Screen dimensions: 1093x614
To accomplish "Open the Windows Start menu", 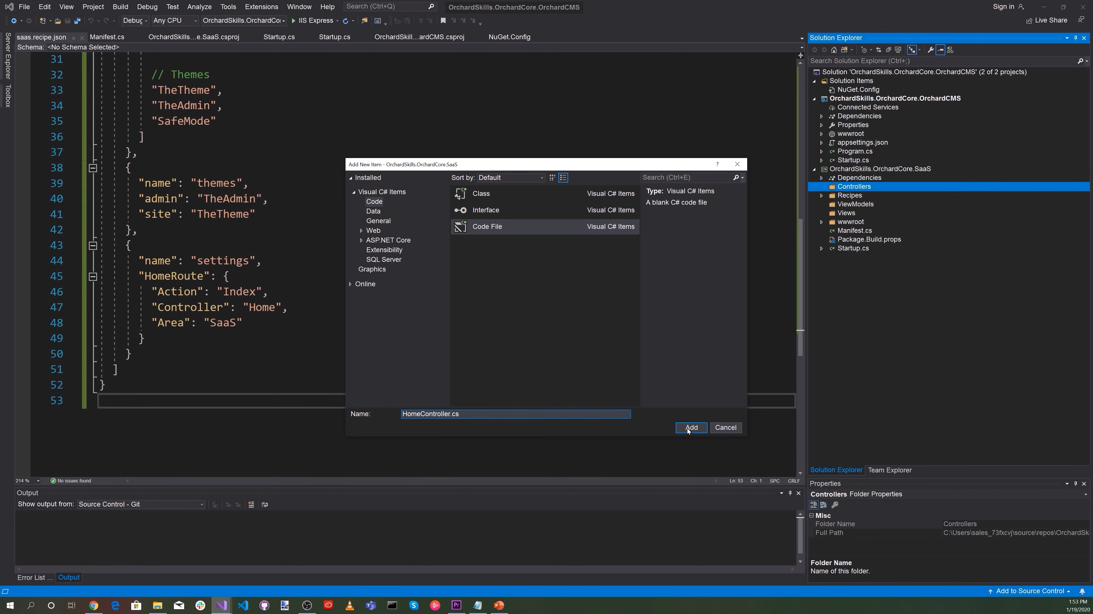I will tap(10, 605).
